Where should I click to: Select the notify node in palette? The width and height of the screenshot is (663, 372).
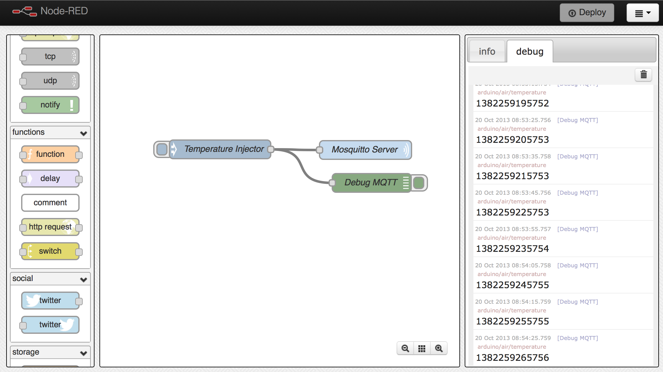(50, 105)
